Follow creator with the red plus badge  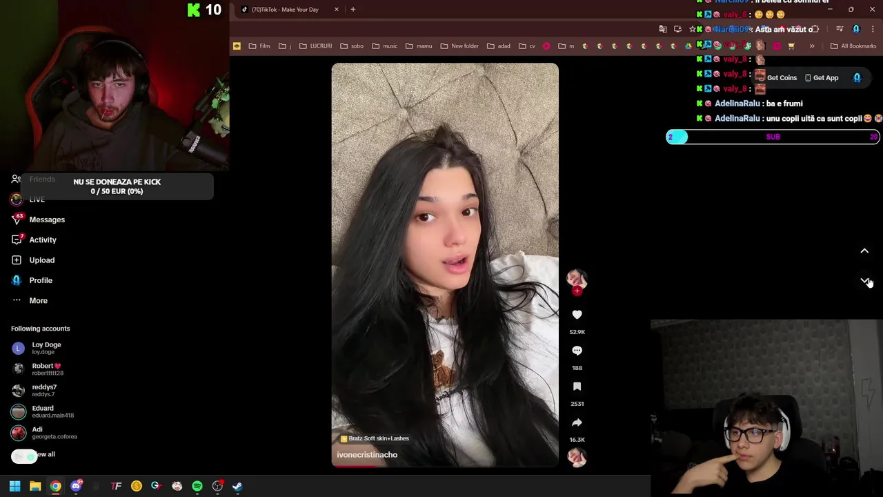(x=577, y=291)
